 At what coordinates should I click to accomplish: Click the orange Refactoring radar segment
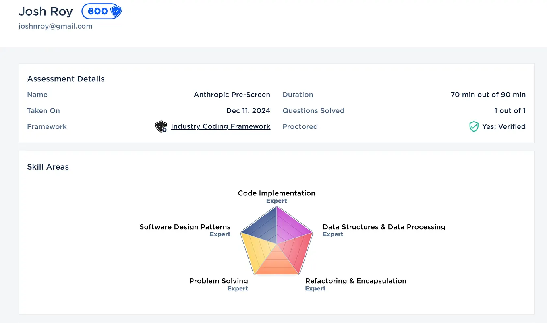point(277,264)
